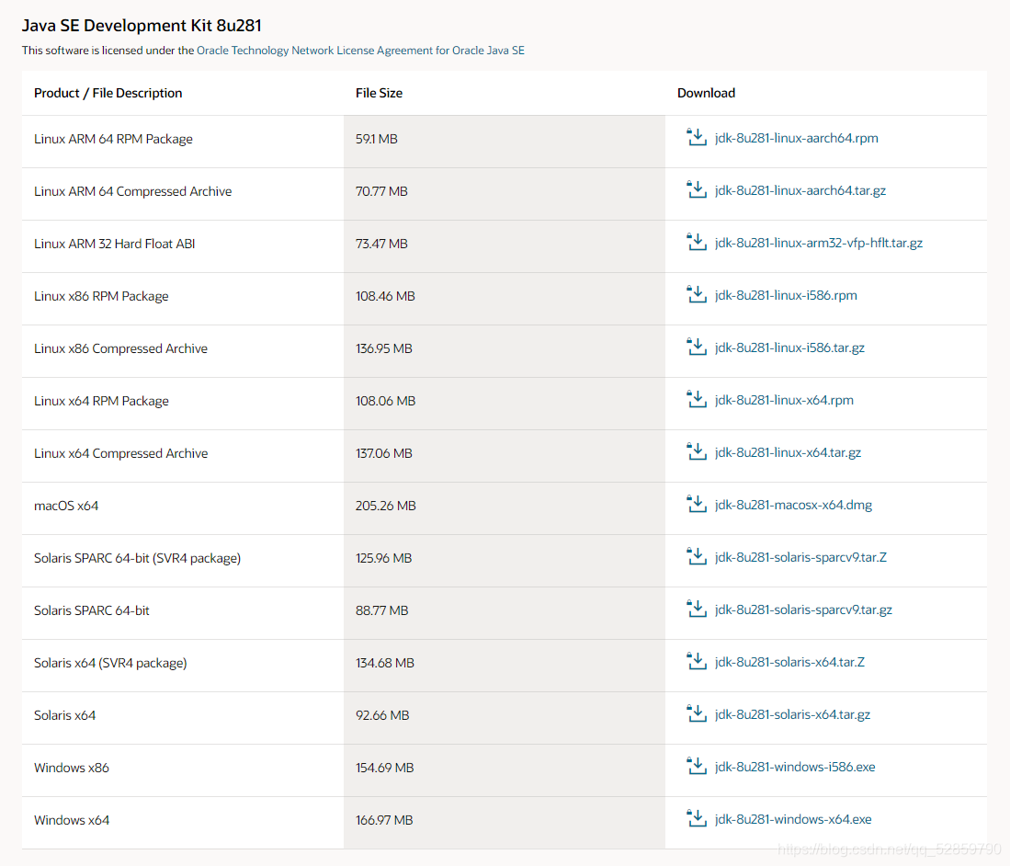Click jdk-8u281-solaris-x64.tar.gz link

coord(792,714)
